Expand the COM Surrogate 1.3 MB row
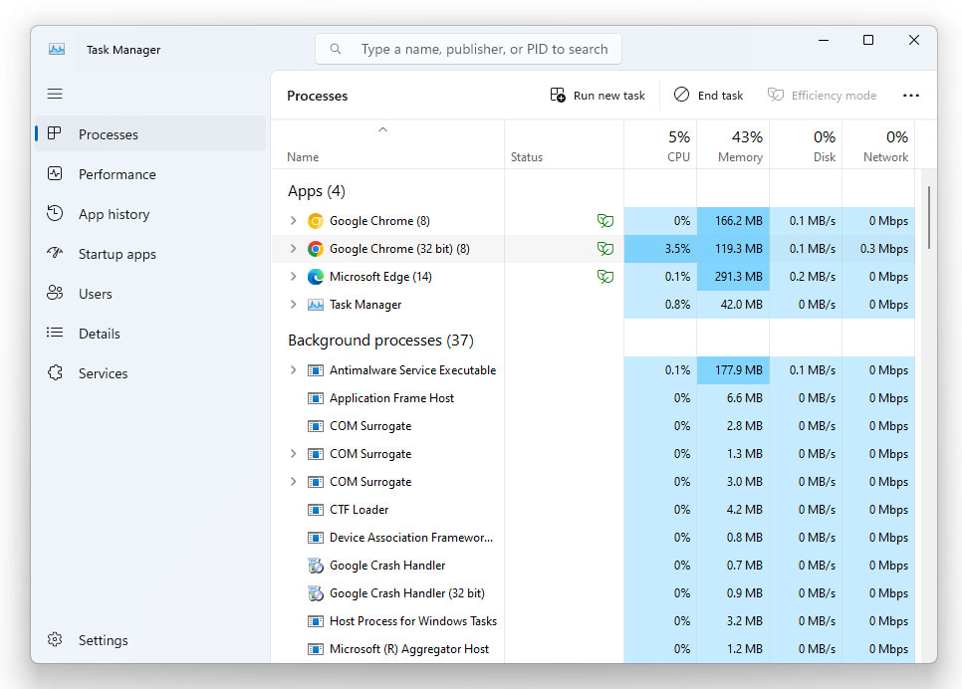962x689 pixels. click(x=293, y=453)
